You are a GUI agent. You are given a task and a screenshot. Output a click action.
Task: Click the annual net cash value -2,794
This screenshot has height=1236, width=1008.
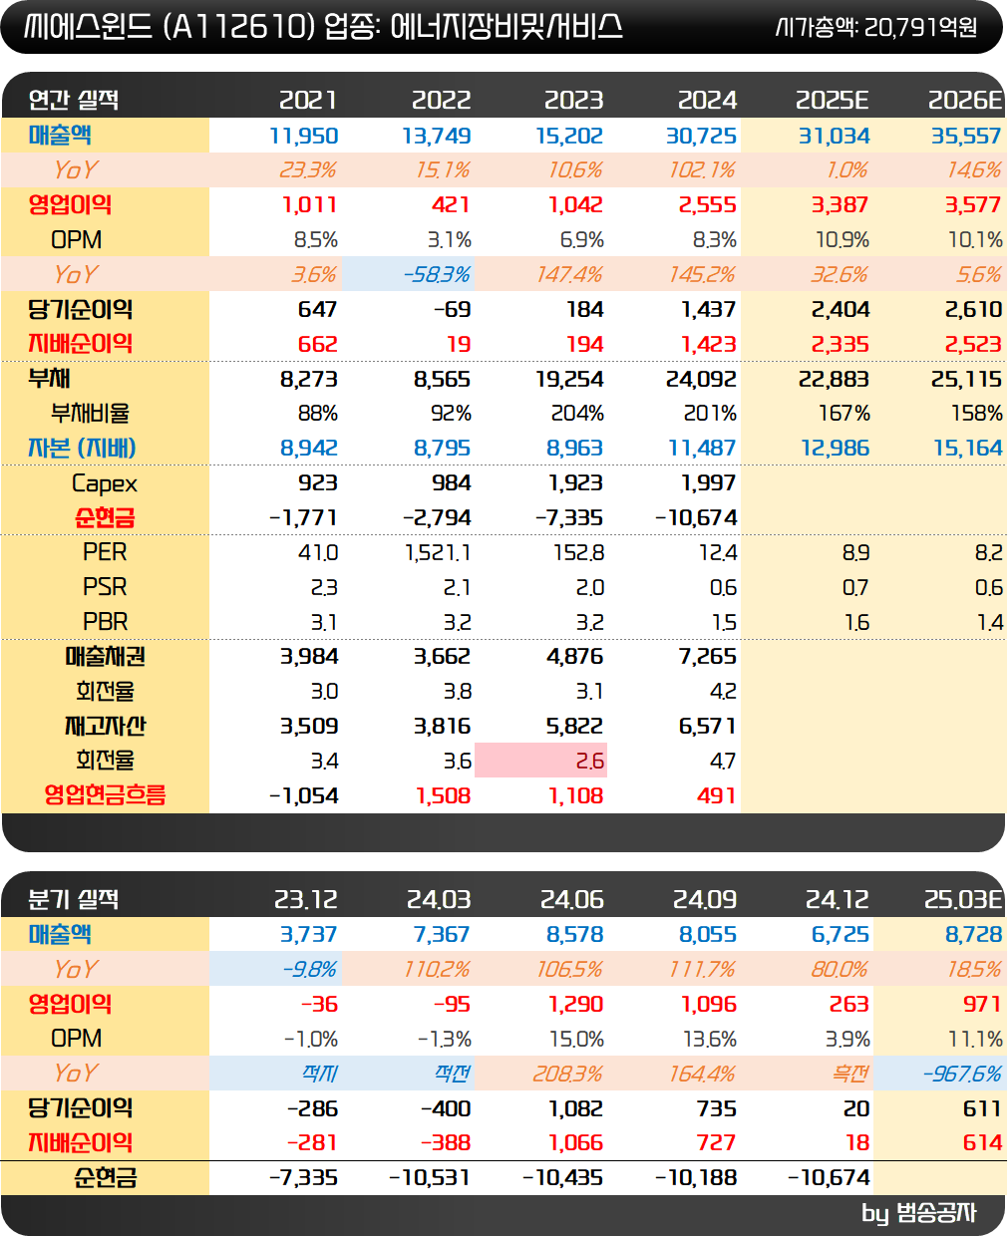(x=437, y=517)
